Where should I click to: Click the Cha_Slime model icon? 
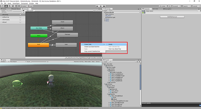click(x=111, y=91)
